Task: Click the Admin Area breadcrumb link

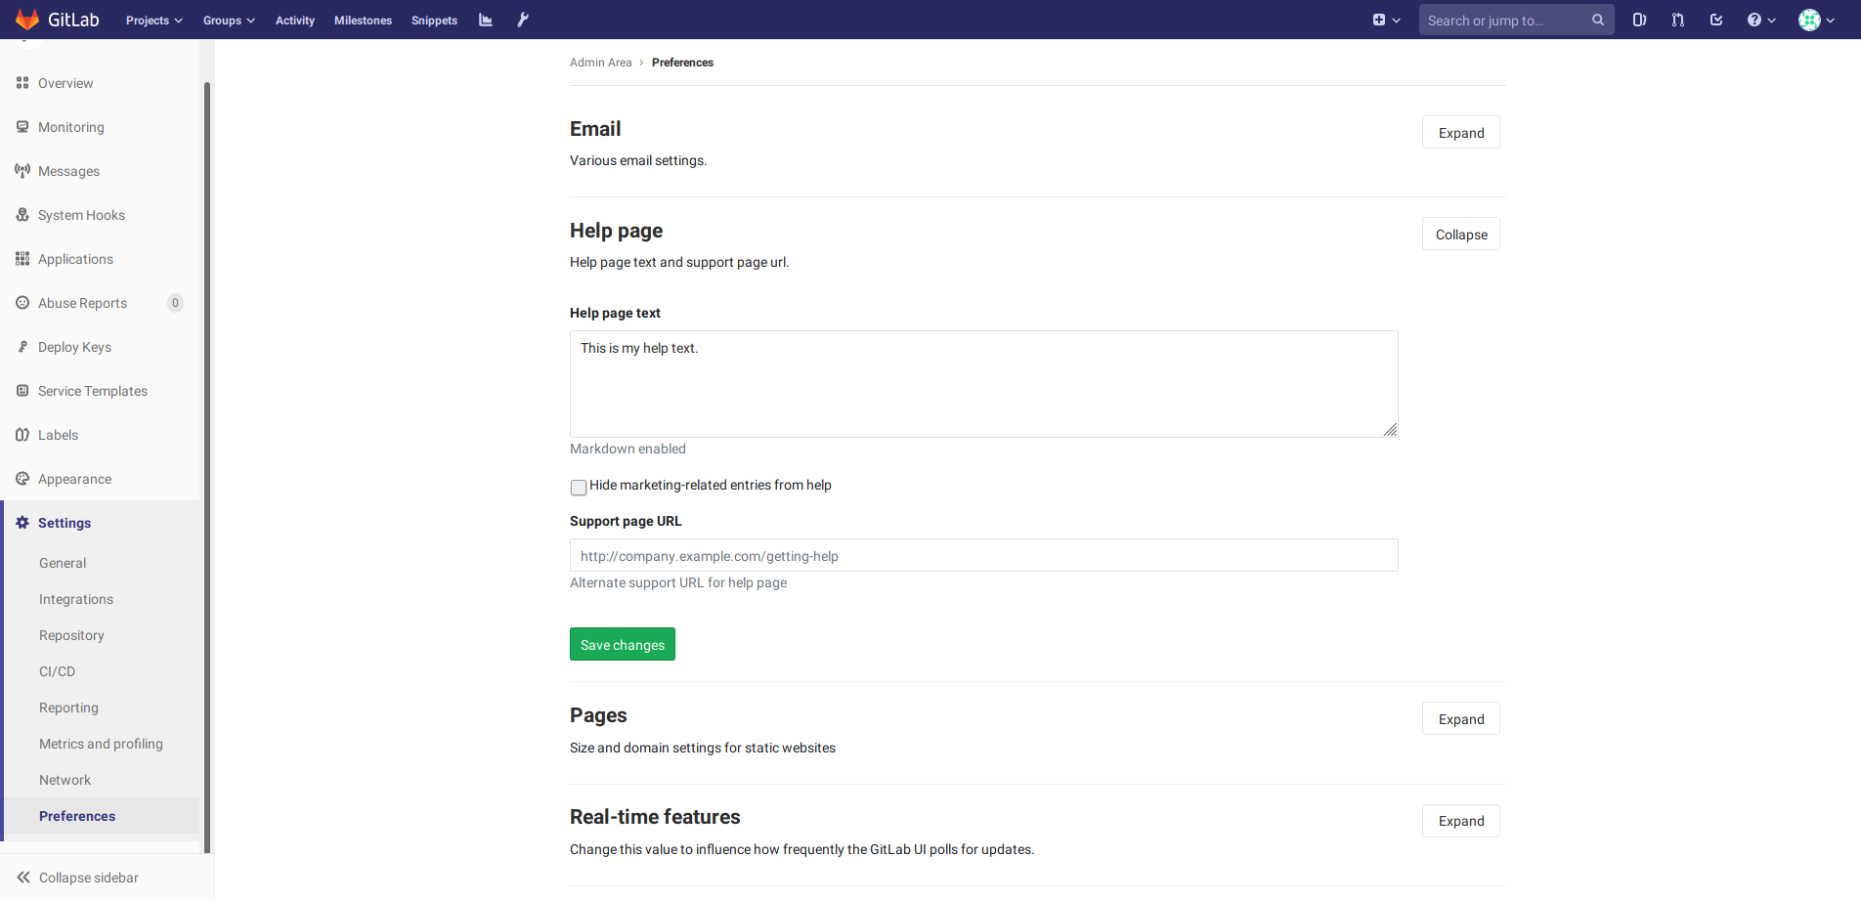Action: click(x=600, y=63)
